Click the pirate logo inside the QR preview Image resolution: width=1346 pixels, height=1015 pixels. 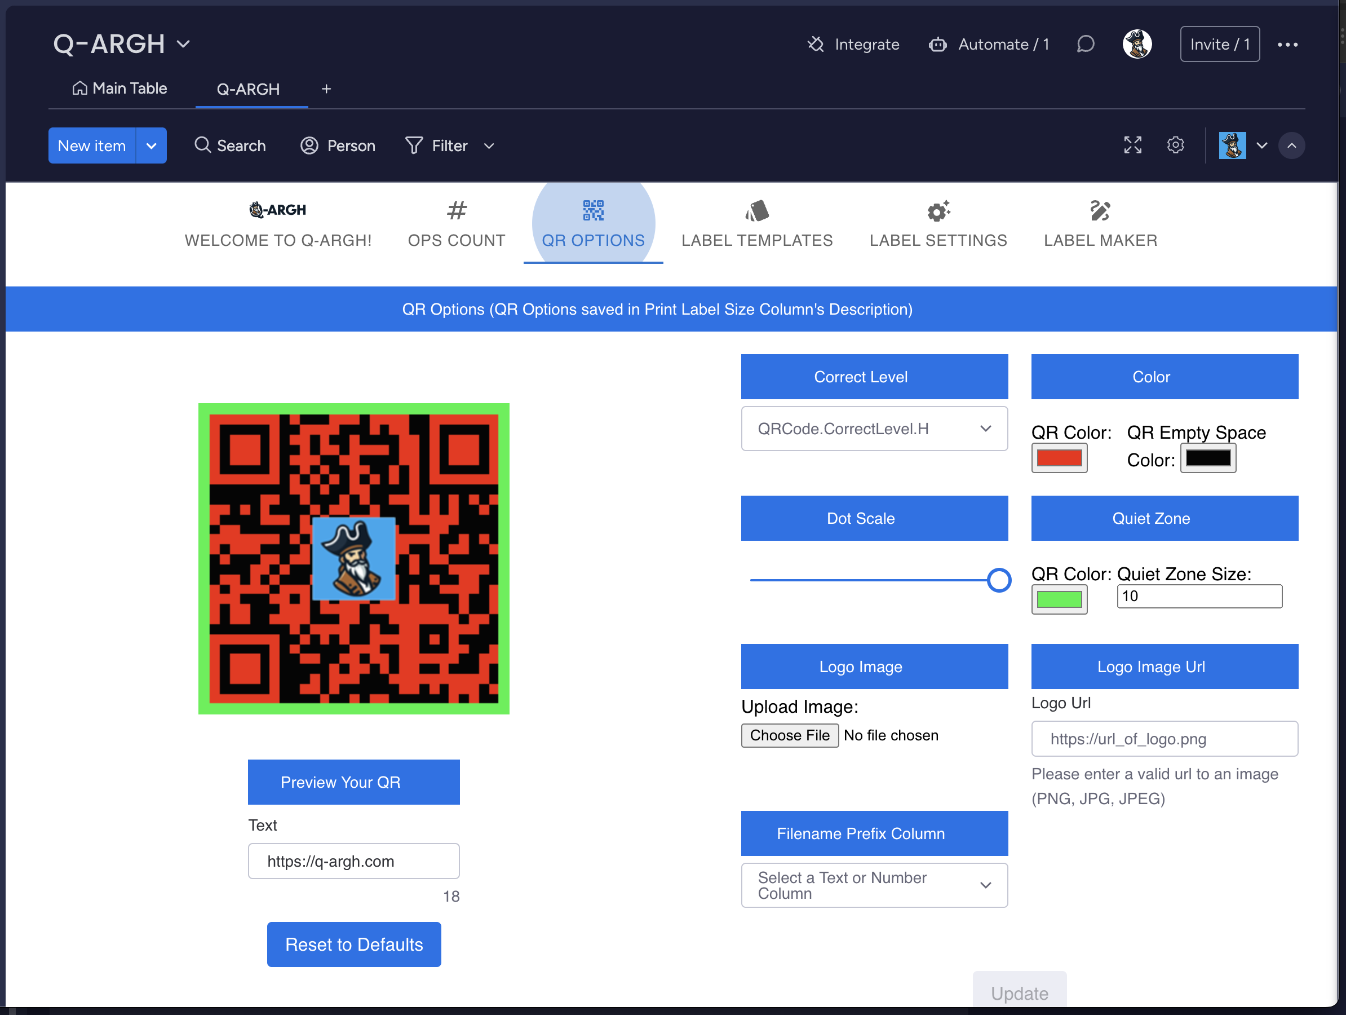pyautogui.click(x=353, y=558)
